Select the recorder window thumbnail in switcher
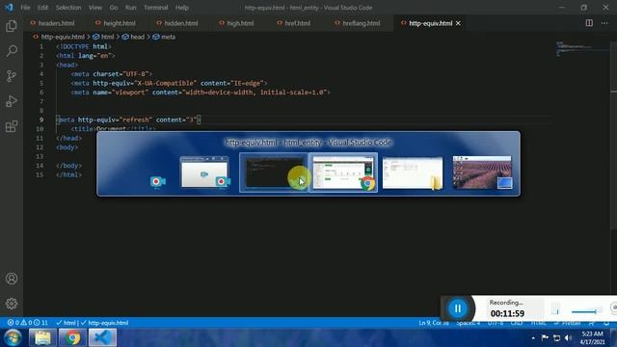 204,173
